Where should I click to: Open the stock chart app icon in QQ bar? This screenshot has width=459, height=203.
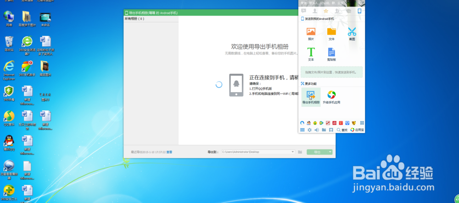pyautogui.click(x=328, y=123)
